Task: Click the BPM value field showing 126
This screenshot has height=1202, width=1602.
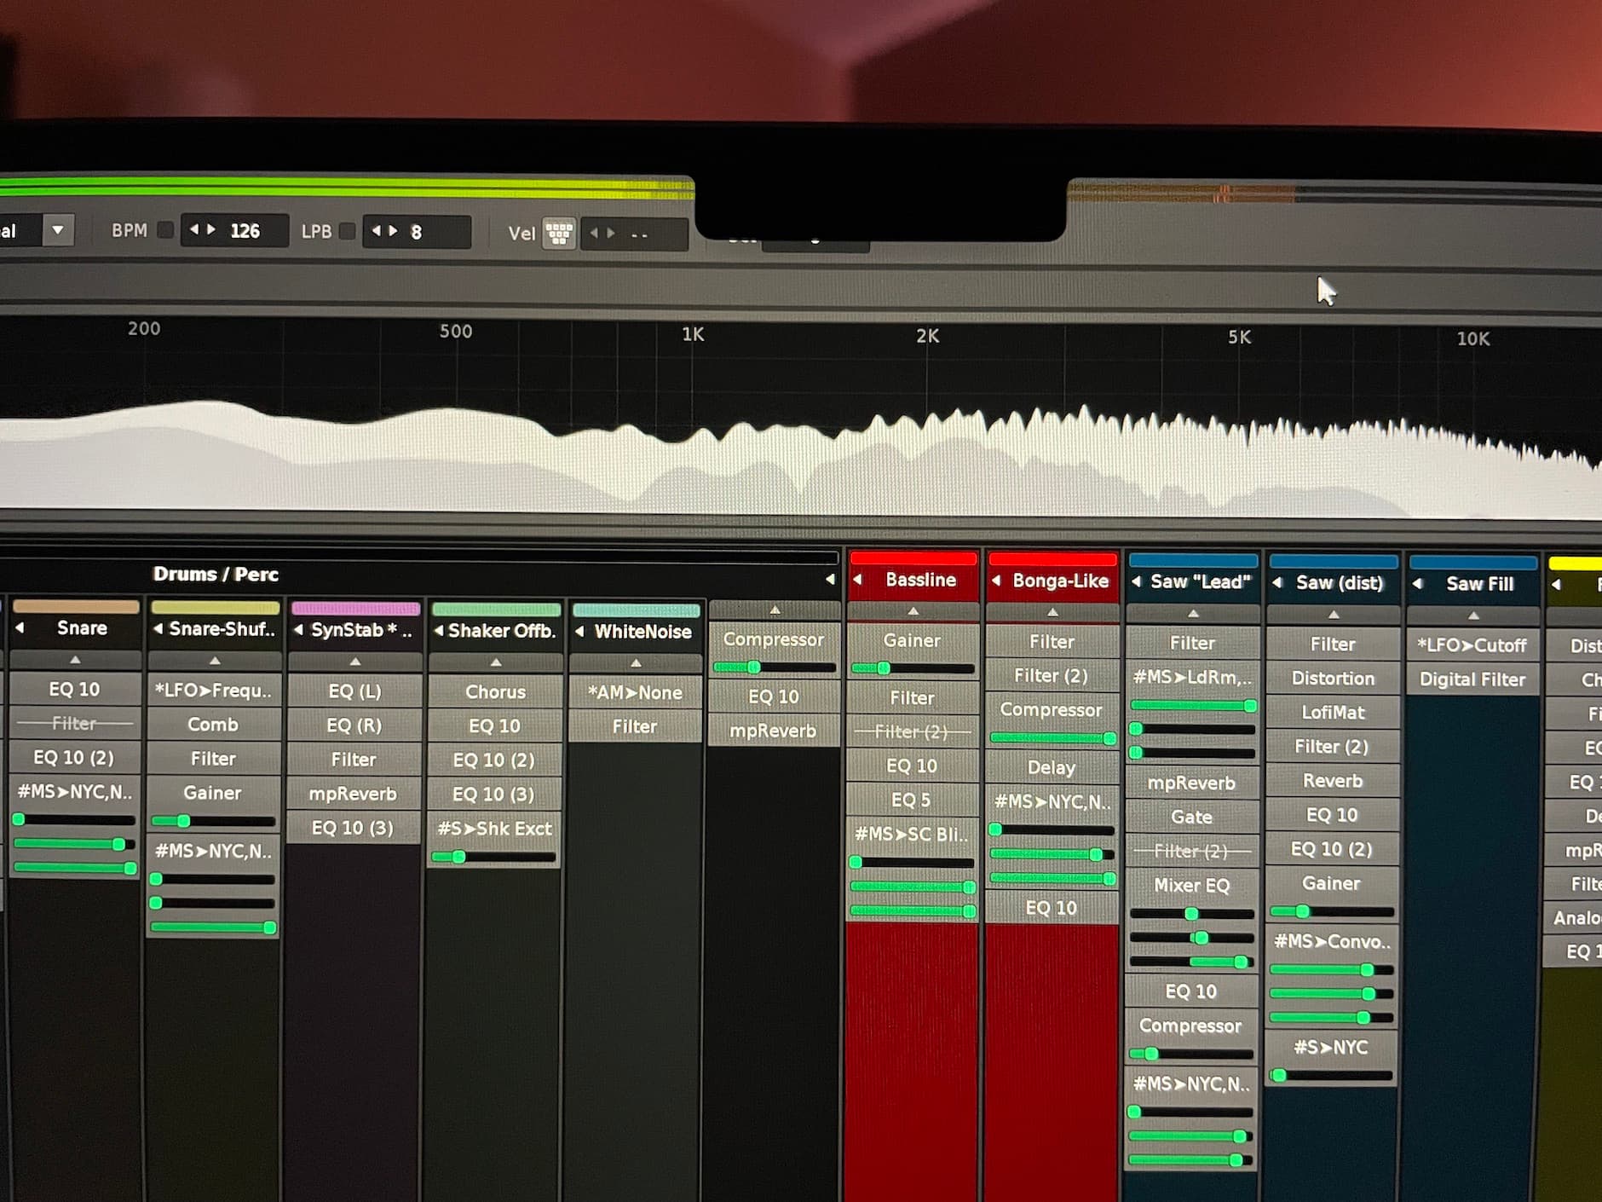Action: [235, 231]
